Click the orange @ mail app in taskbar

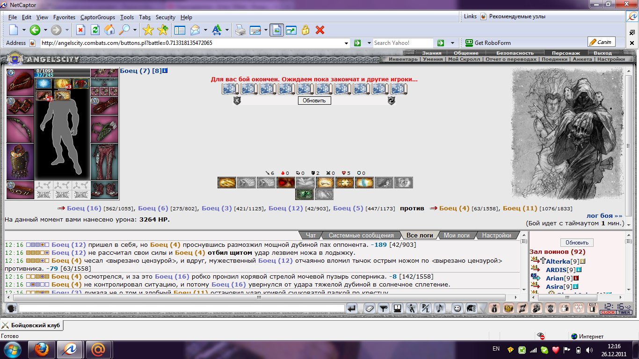(98, 349)
